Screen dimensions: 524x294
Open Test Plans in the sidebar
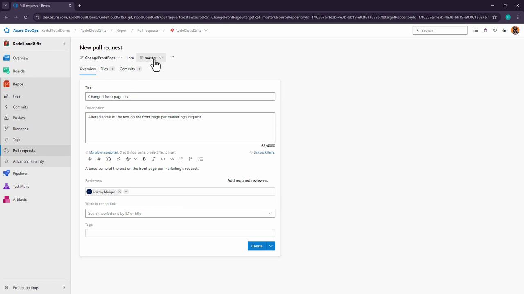(x=35, y=187)
